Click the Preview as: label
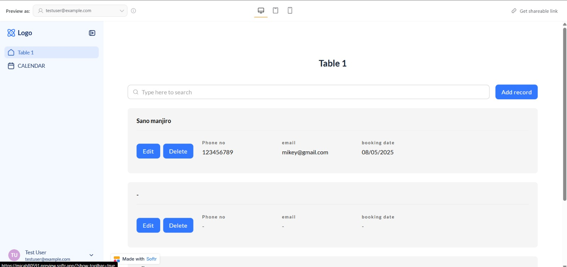Screen dimensions: 567x267 tap(18, 11)
